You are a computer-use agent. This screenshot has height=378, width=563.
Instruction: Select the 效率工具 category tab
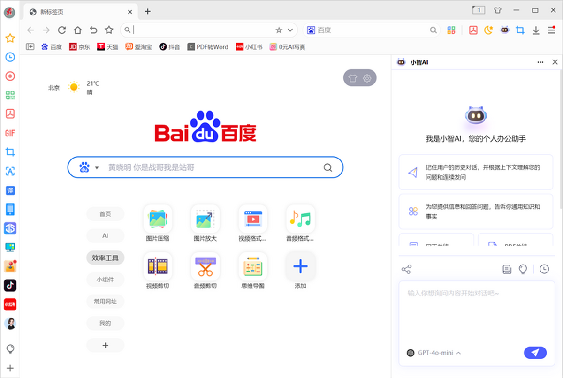tap(105, 258)
